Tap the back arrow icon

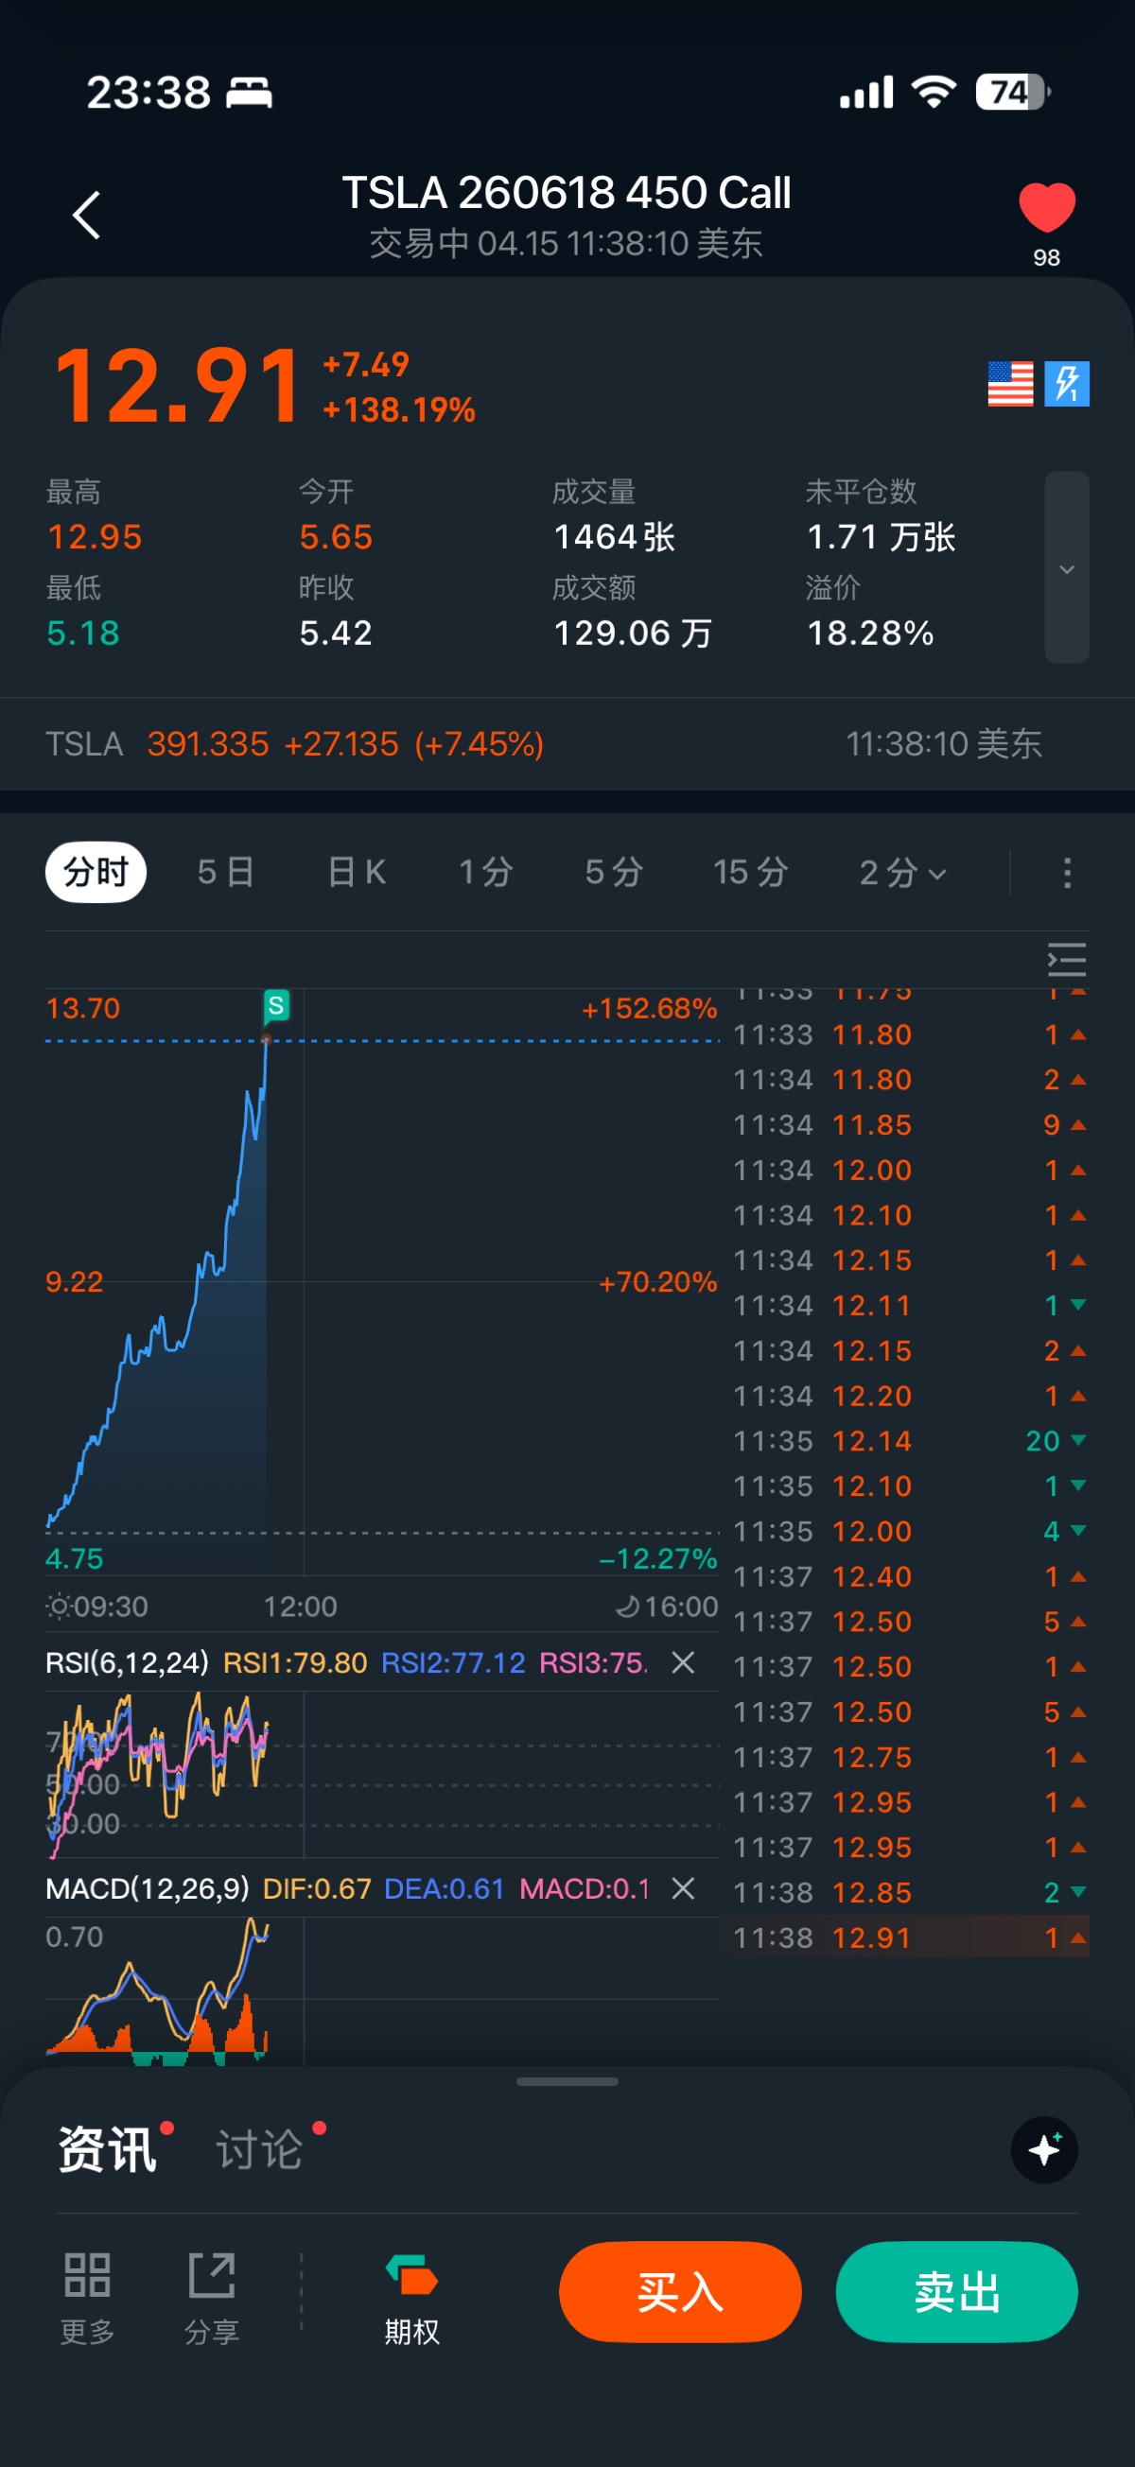(x=87, y=215)
